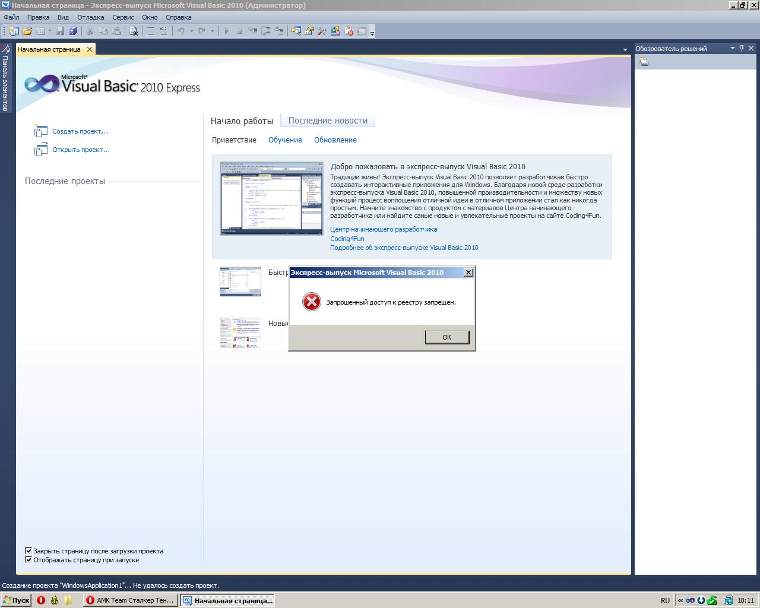Click the Step Into debug icon
The width and height of the screenshot is (760, 608).
(252, 31)
